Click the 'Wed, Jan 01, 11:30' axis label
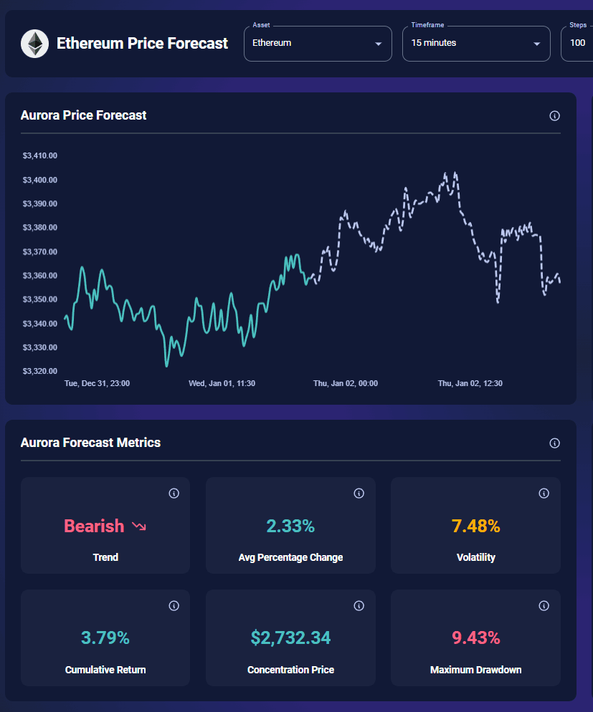Screen dimensions: 593x712 (222, 383)
